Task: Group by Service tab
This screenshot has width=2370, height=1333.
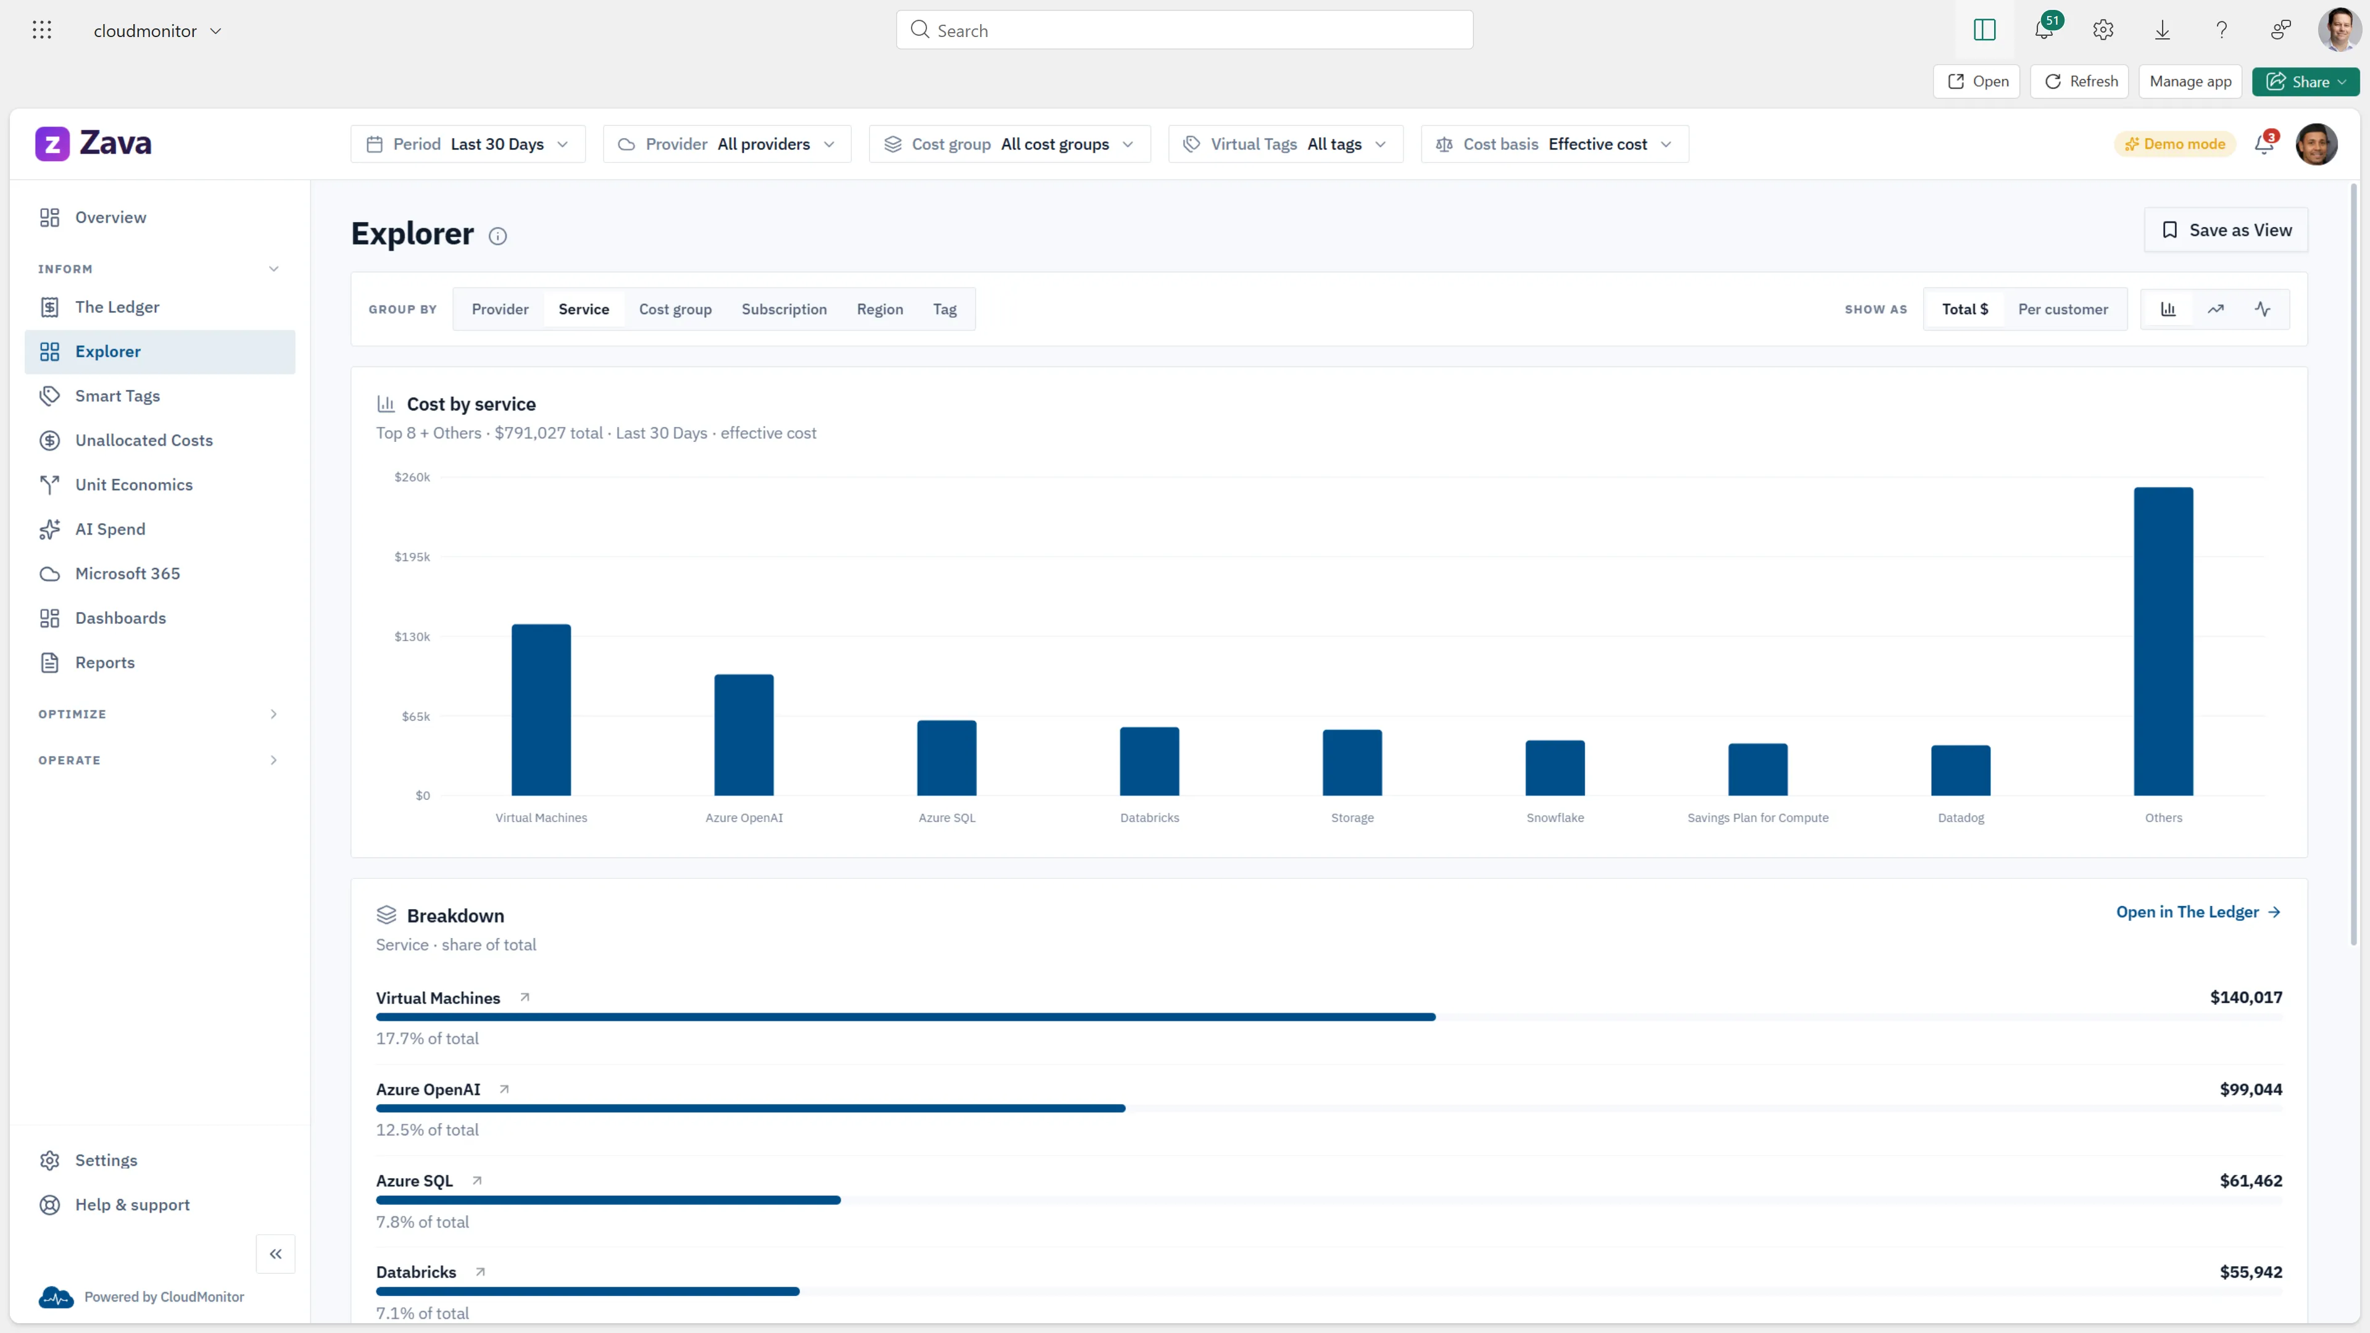Action: pyautogui.click(x=583, y=309)
